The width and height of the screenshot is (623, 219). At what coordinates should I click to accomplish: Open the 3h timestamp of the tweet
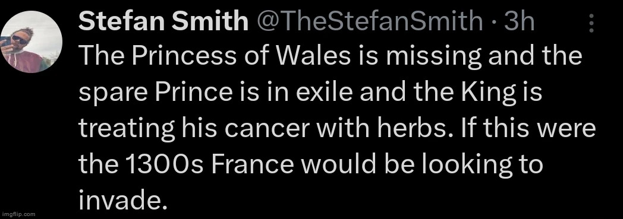(x=520, y=21)
